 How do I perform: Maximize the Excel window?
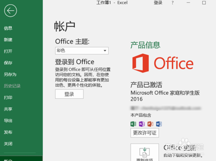(204, 3)
